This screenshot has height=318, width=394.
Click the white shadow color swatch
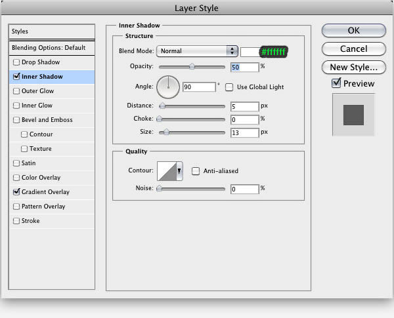click(250, 52)
